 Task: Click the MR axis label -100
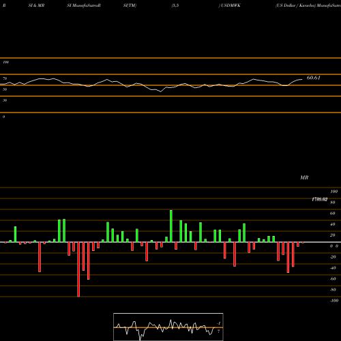(x=334, y=301)
